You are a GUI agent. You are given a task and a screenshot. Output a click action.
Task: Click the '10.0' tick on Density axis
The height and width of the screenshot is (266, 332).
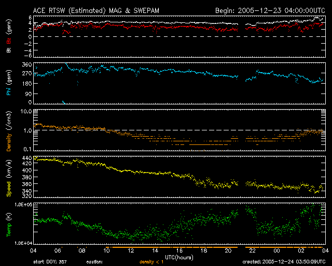[x=26, y=111]
